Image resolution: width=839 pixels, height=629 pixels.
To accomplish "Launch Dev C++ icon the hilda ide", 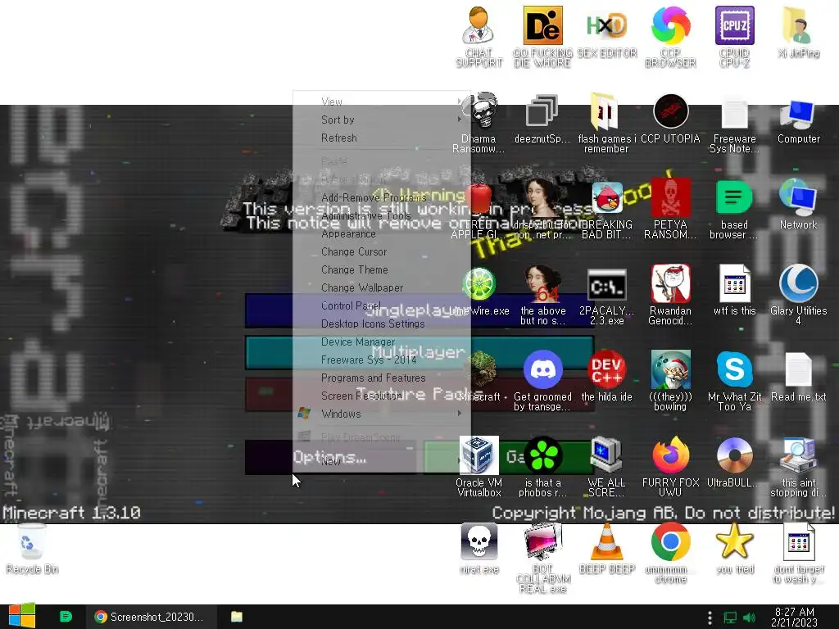I will 606,369.
